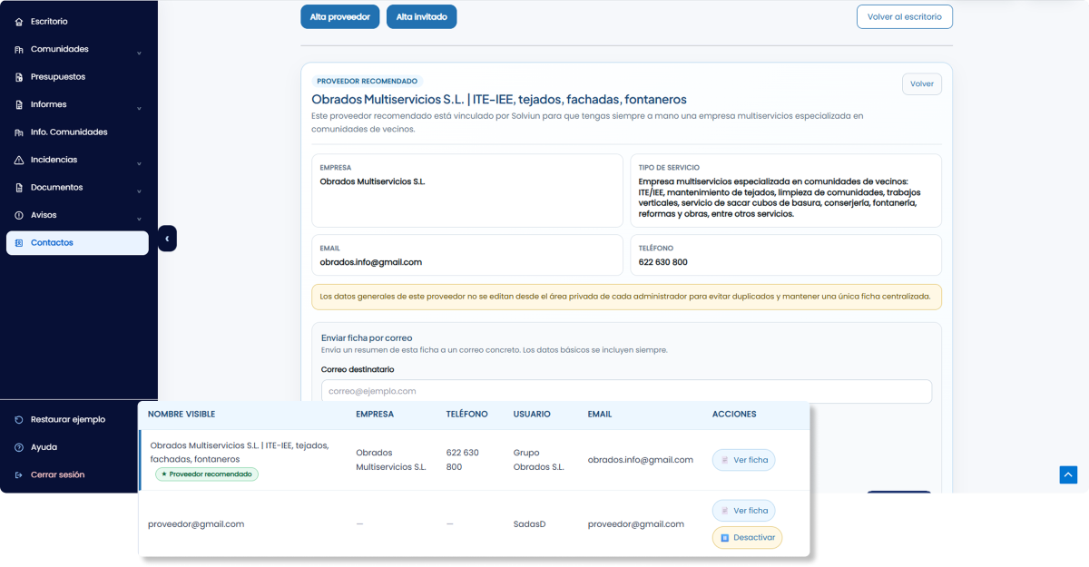This screenshot has height=567, width=1089.
Task: Click the Documentos file icon
Action: pos(19,188)
